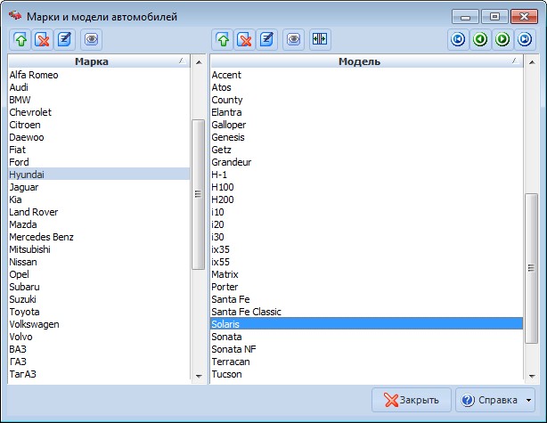This screenshot has height=423, width=547.
Task: Select brand Daewoo
Action: (x=99, y=137)
